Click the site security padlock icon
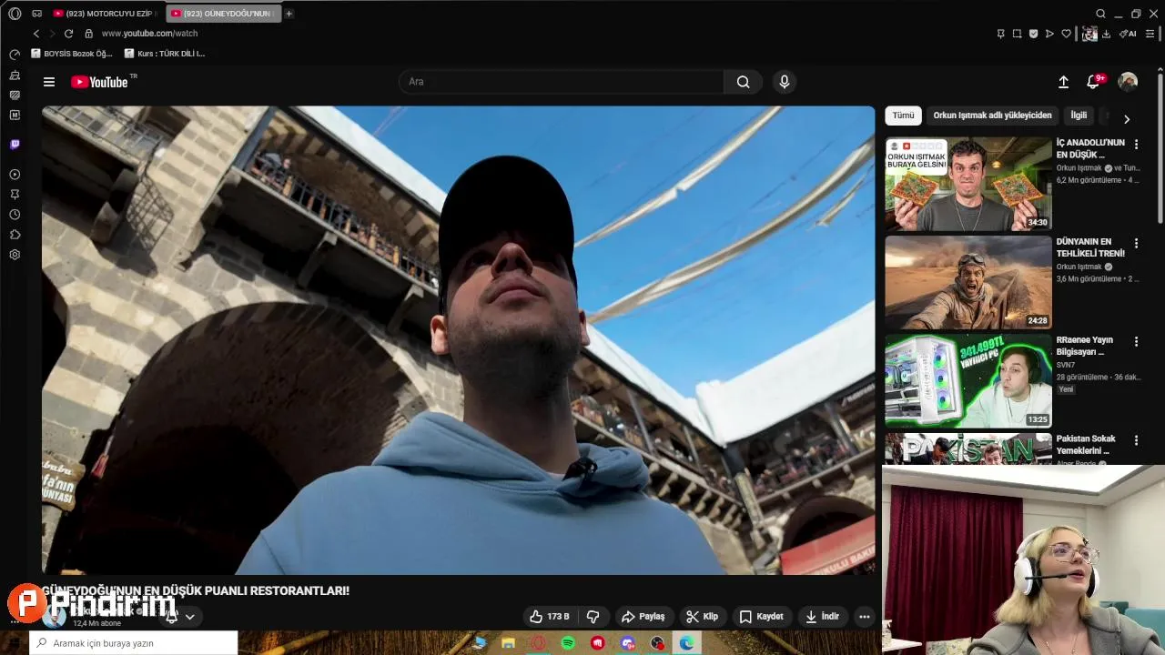This screenshot has width=1165, height=655. (88, 34)
